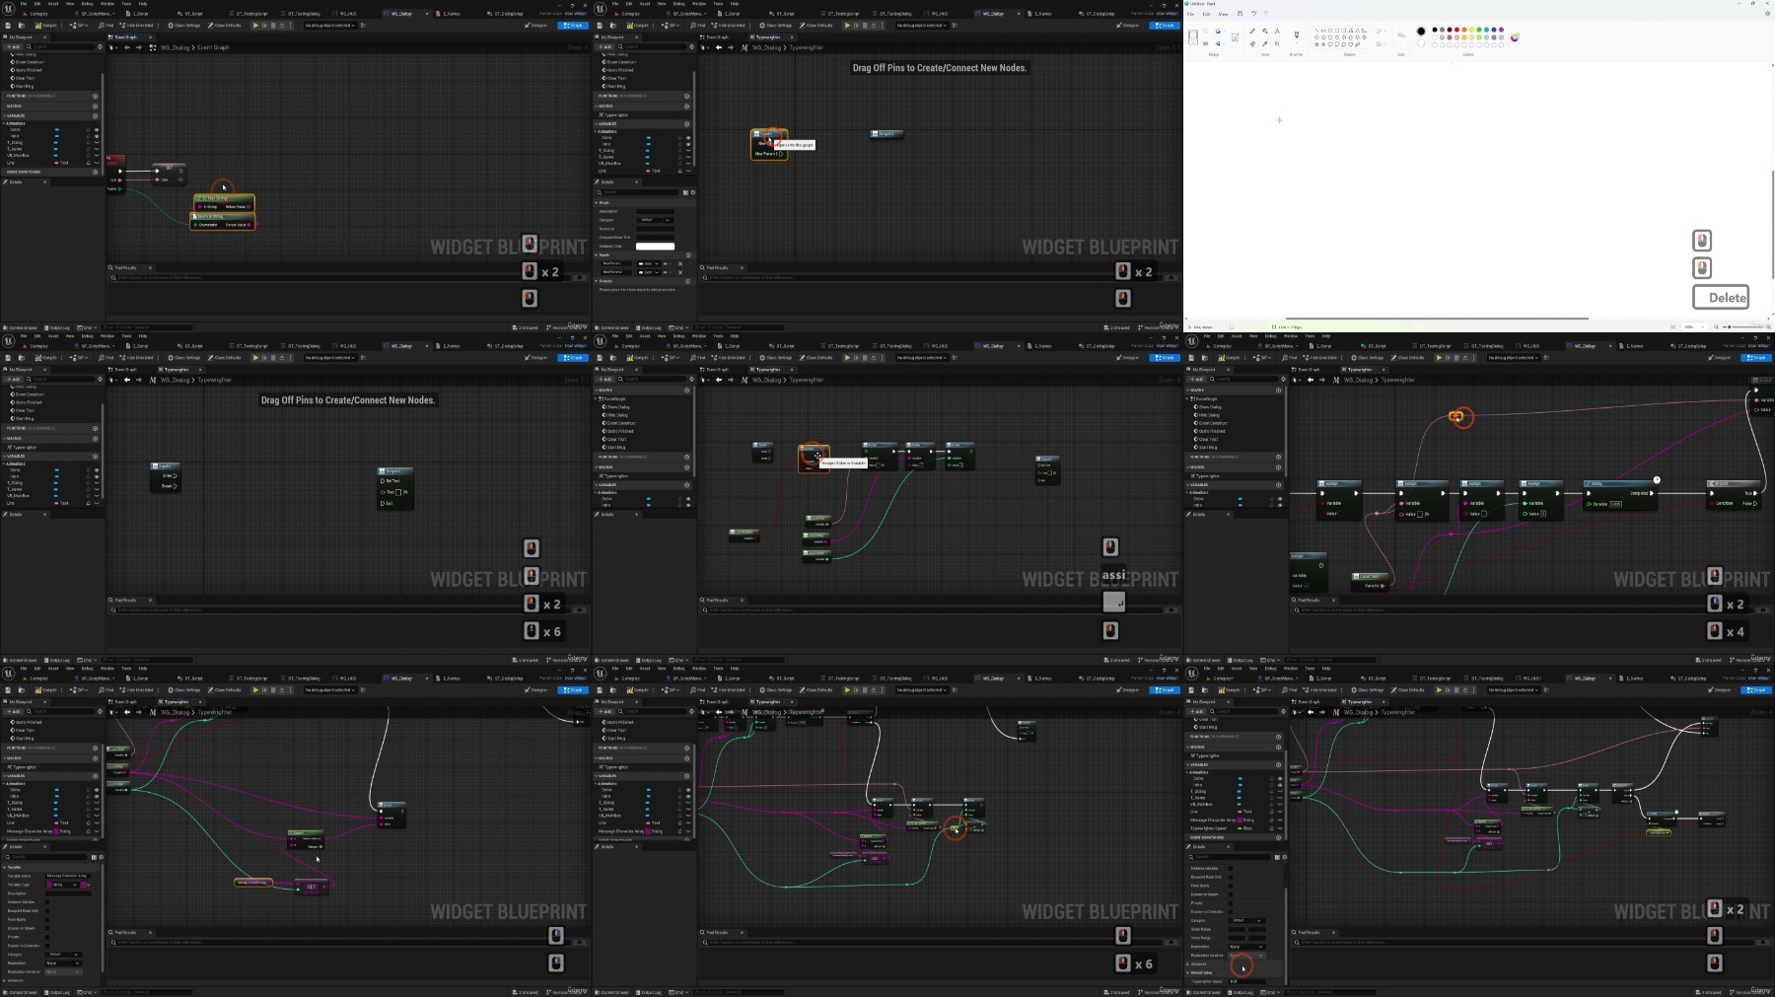
Task: Open the debug object dropdown in the top-left frame
Action: (330, 26)
